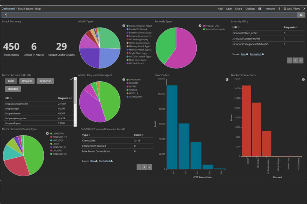This screenshot has width=307, height=204.
Task: Download Raw export of Anomaly URLs
Action: coord(244,54)
